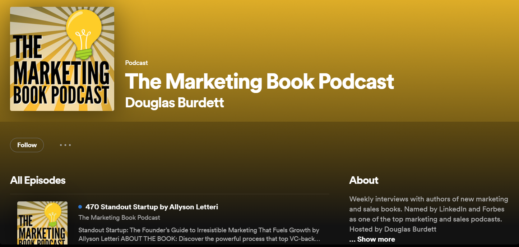
Task: Expand the About text with Show more
Action: tap(376, 239)
